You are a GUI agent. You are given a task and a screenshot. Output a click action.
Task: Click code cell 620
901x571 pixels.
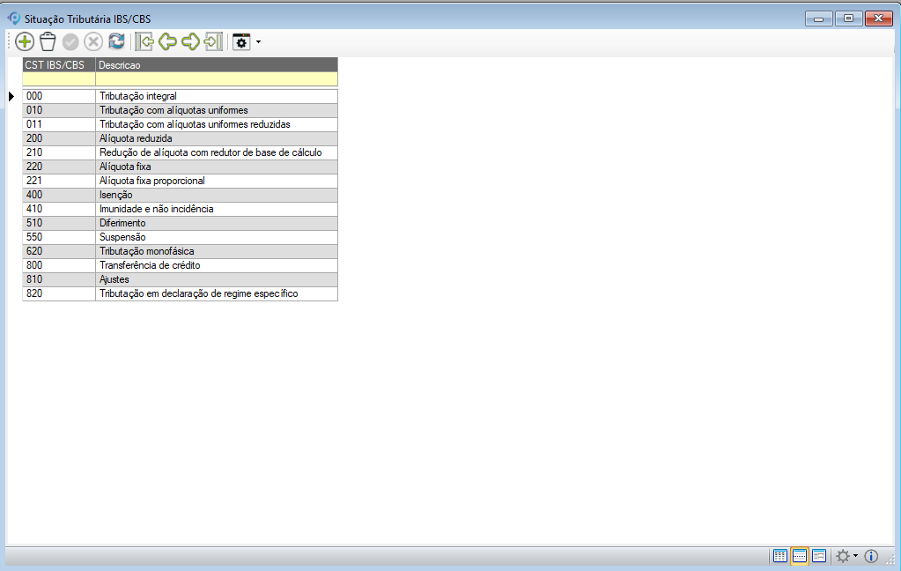(59, 251)
